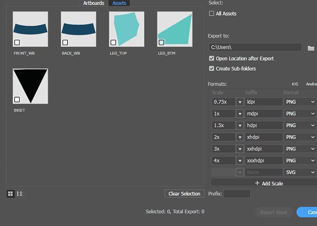The image size is (317, 226).
Task: Select the INSET triangle asset thumbnail
Action: point(30,86)
